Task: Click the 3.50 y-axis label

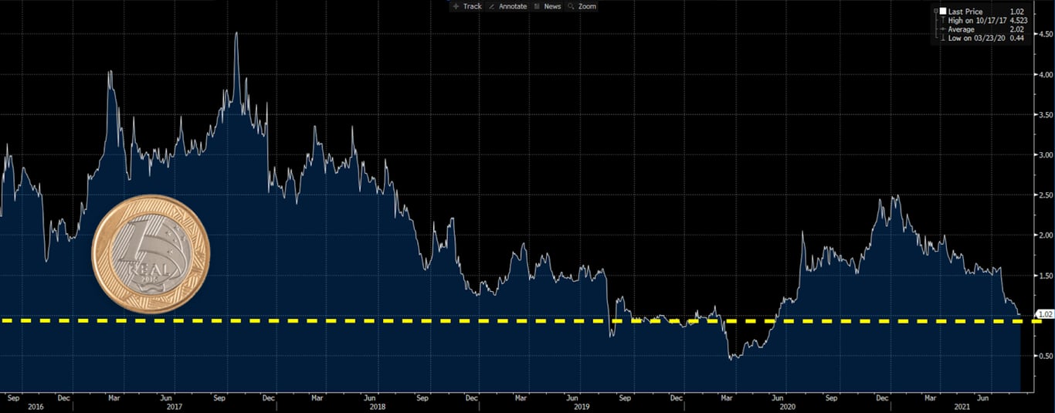Action: (1046, 114)
